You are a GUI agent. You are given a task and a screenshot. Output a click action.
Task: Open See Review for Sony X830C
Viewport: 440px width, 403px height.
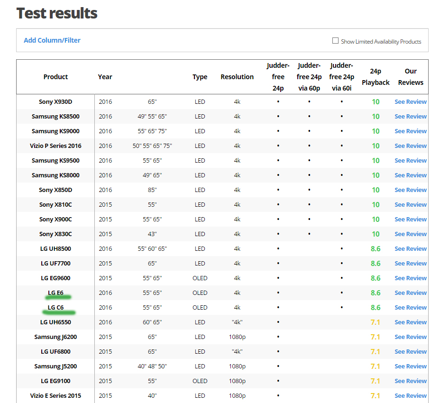pos(411,234)
